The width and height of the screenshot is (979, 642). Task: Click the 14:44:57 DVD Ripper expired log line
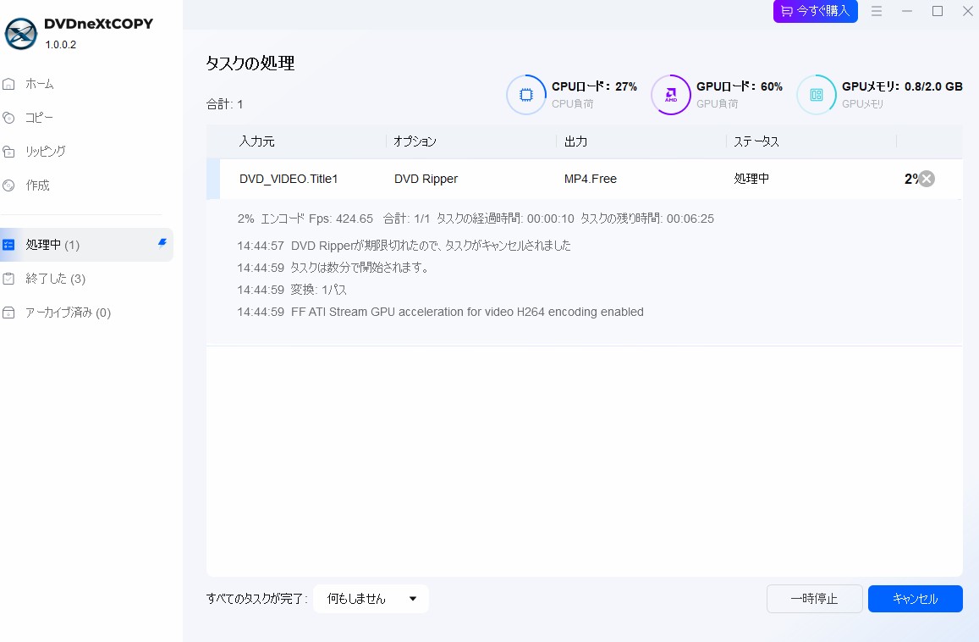coord(404,246)
